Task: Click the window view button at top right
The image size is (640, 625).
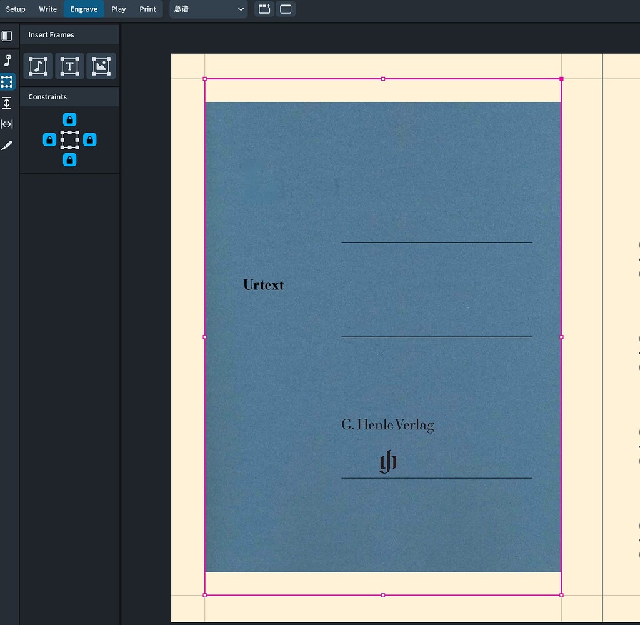Action: click(x=286, y=9)
